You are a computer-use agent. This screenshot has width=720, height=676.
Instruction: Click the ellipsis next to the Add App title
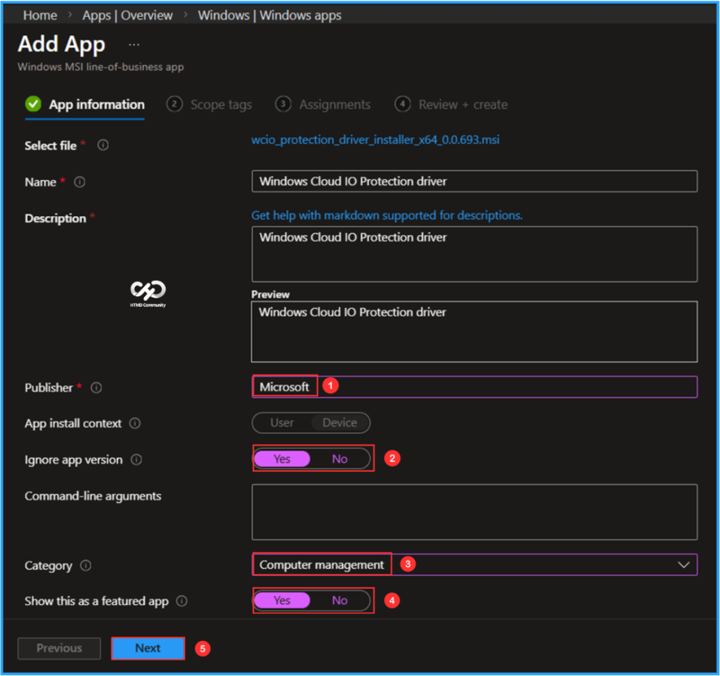[x=134, y=44]
